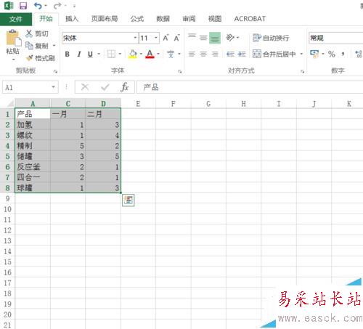Click the Copy icon
Viewport: 363px width, 329px height.
tap(29, 46)
